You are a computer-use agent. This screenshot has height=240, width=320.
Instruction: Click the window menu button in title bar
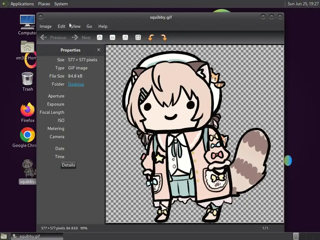coord(41,17)
